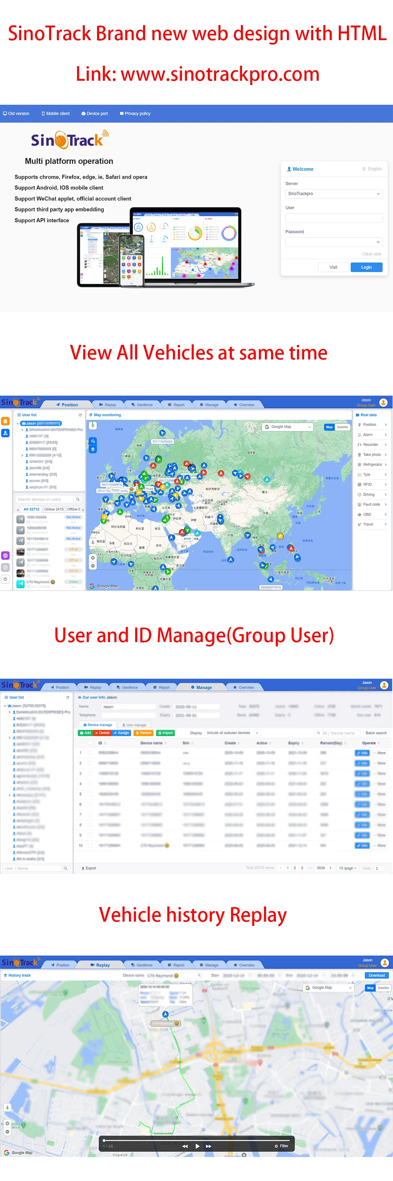
Task: Click the blue Login button
Action: click(366, 267)
